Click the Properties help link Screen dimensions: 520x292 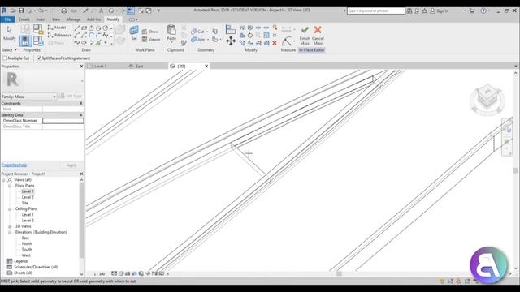(14, 165)
